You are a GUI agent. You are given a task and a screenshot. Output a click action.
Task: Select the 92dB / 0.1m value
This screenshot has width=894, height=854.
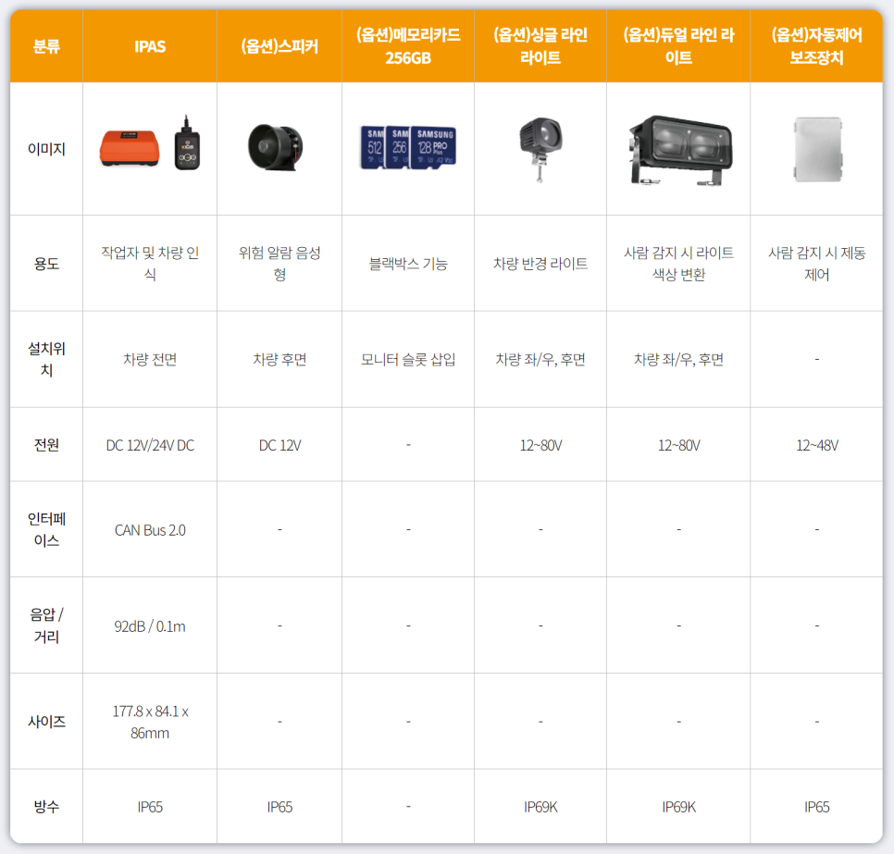point(150,626)
